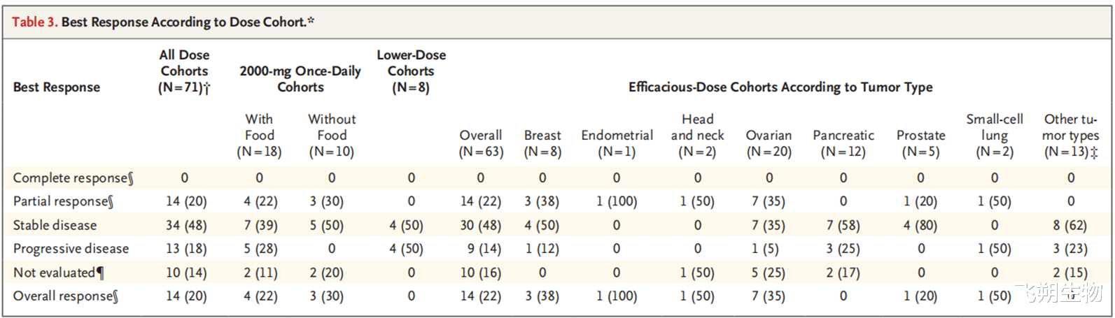1115x318 pixels.
Task: Click "Efficacious-Dose Cohorts According to Tumor Type" heading
Action: coord(780,87)
